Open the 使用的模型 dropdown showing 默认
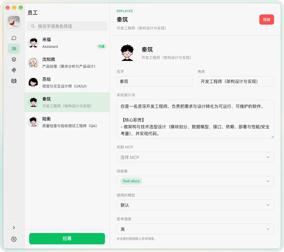The width and height of the screenshot is (284, 252). click(195, 205)
